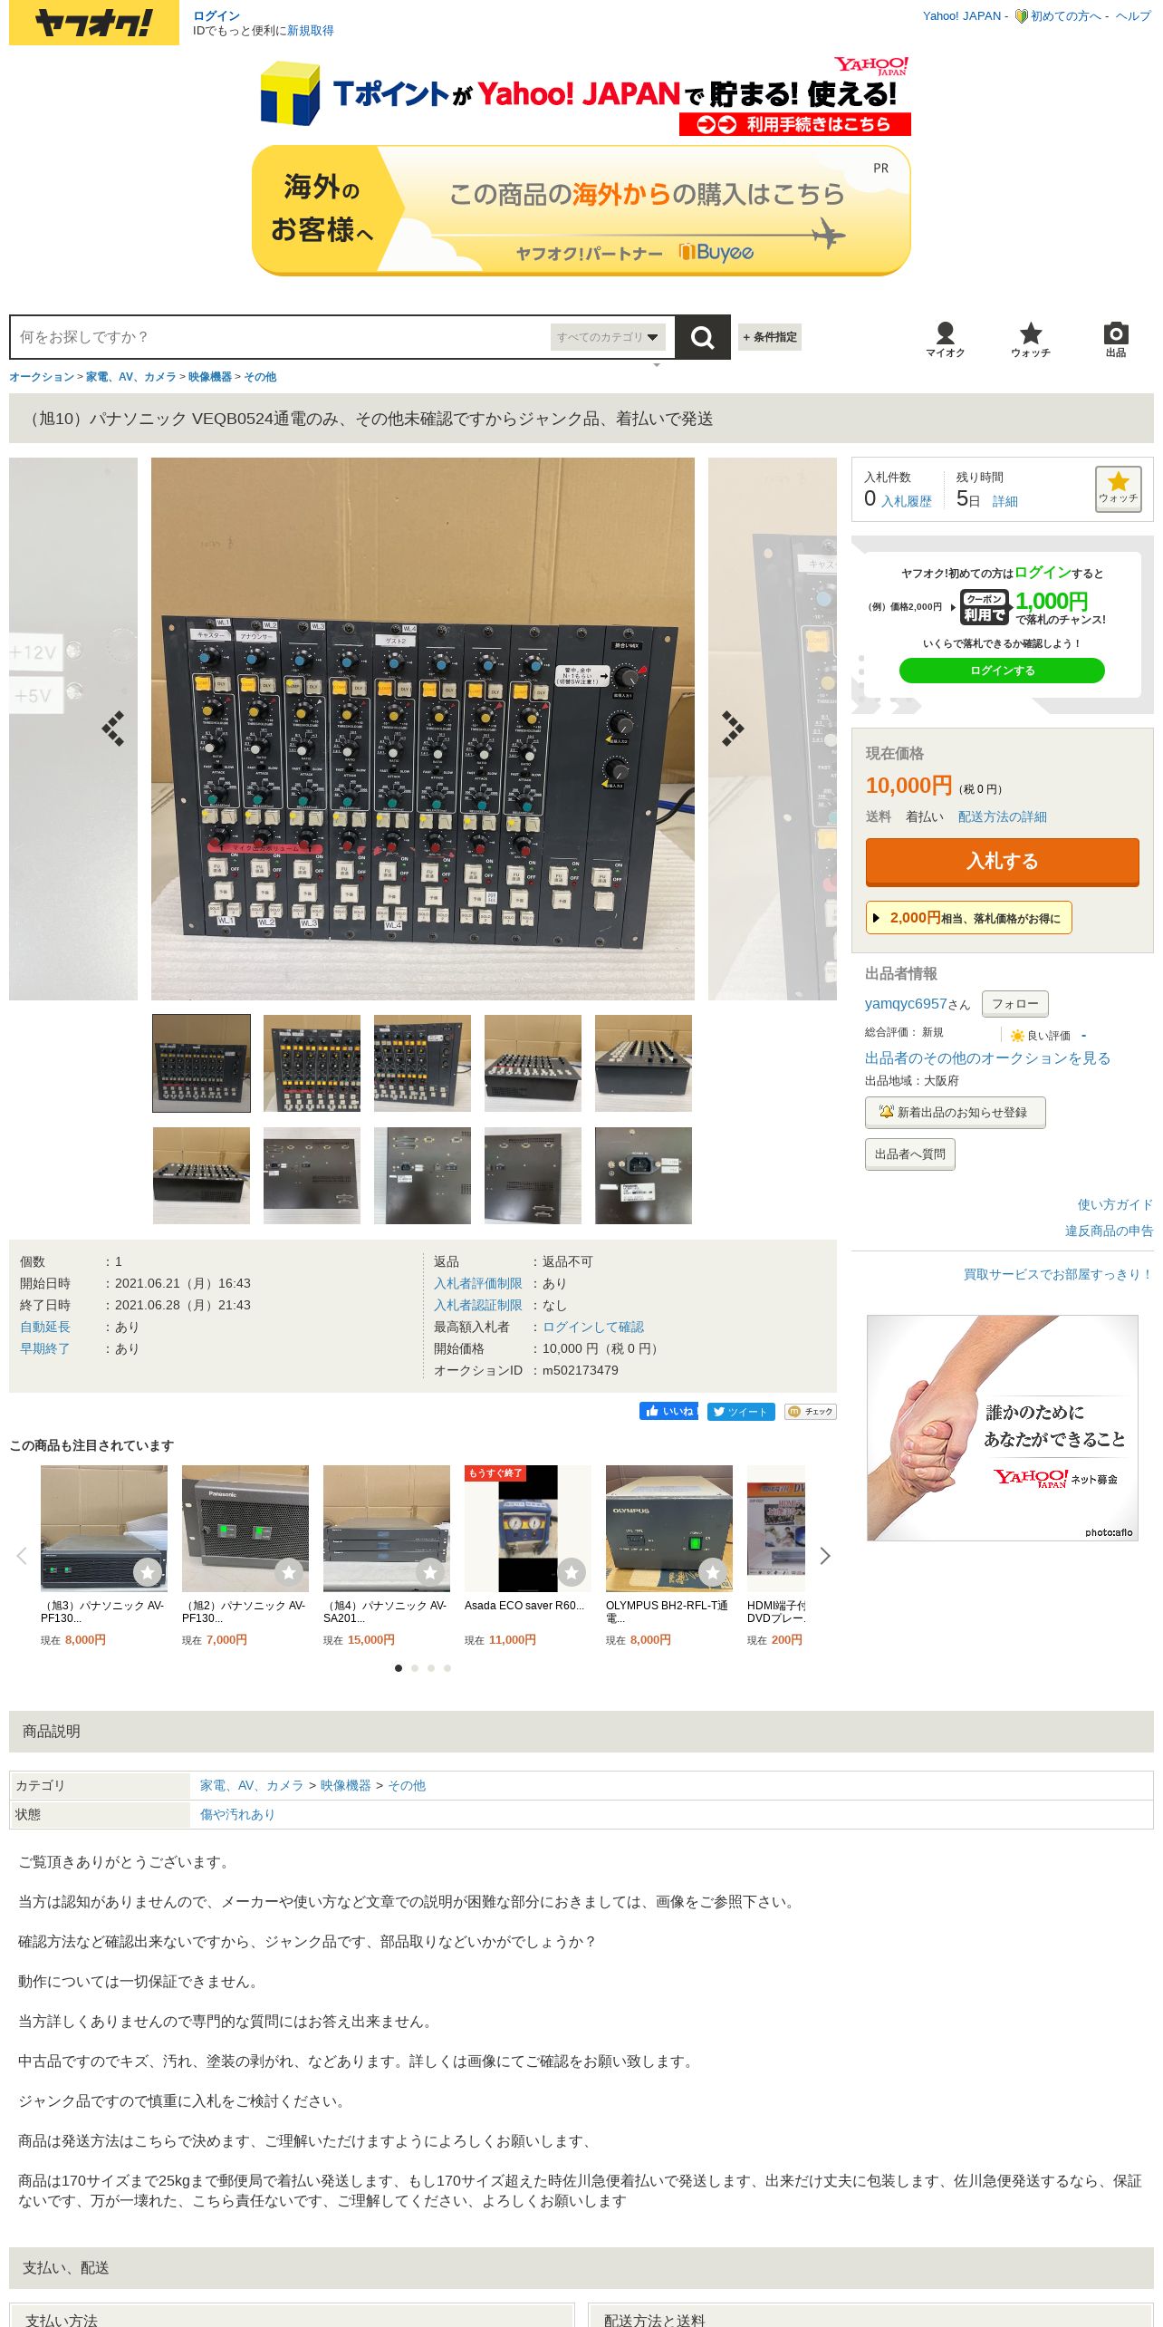Open remaining time 詳細 link
This screenshot has width=1163, height=2327.
click(1005, 501)
